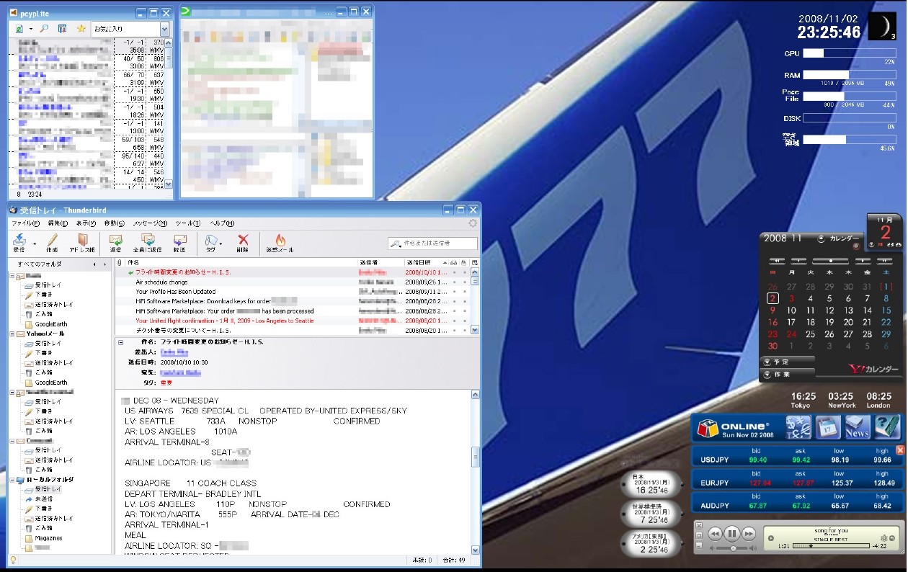Open the アドレス帳 address book
908x572 pixels.
(83, 241)
